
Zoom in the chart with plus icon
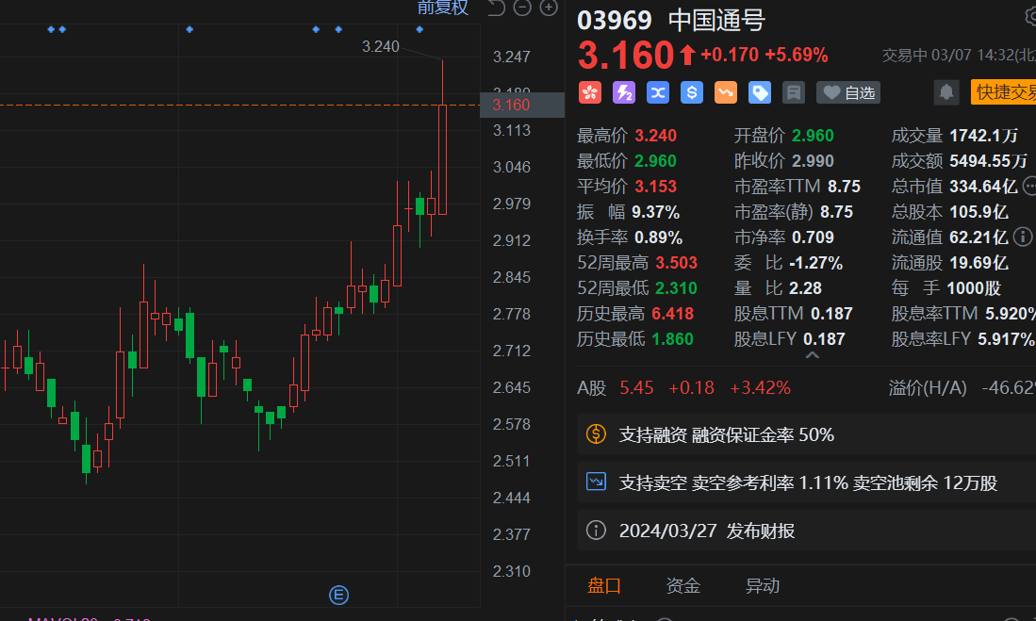pos(549,8)
